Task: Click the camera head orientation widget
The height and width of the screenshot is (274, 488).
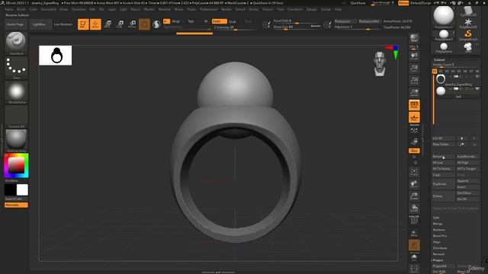Action: tap(380, 64)
